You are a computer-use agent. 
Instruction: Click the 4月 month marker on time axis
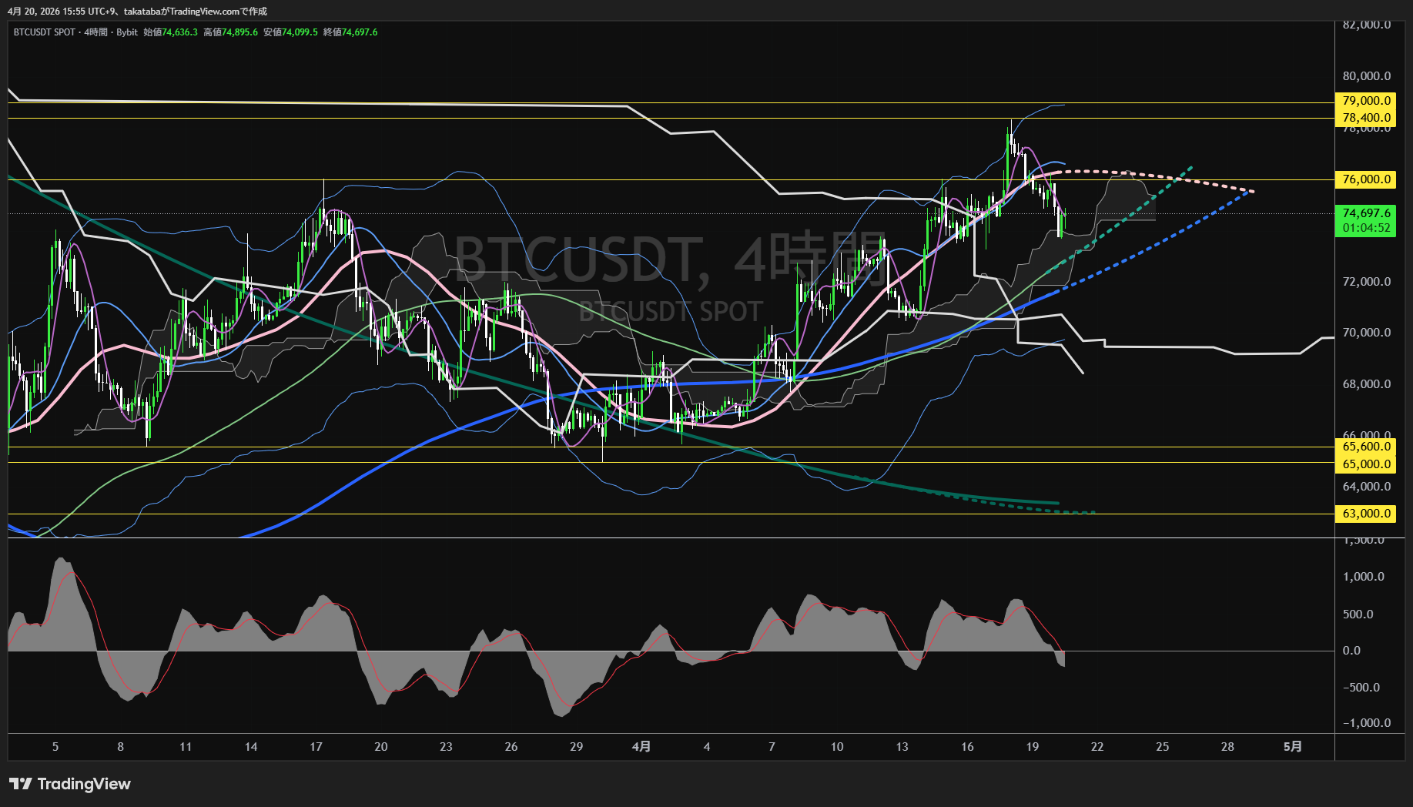point(641,746)
